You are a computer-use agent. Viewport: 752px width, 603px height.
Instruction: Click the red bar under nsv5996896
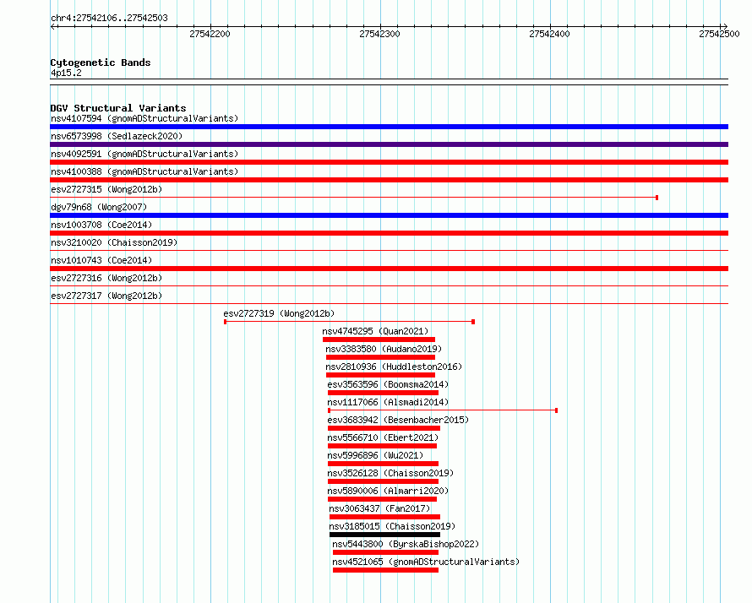(x=384, y=464)
